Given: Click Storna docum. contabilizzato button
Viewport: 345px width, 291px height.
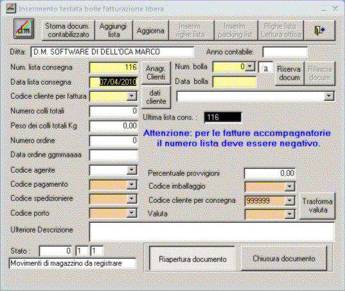Looking at the screenshot, I should click(68, 31).
